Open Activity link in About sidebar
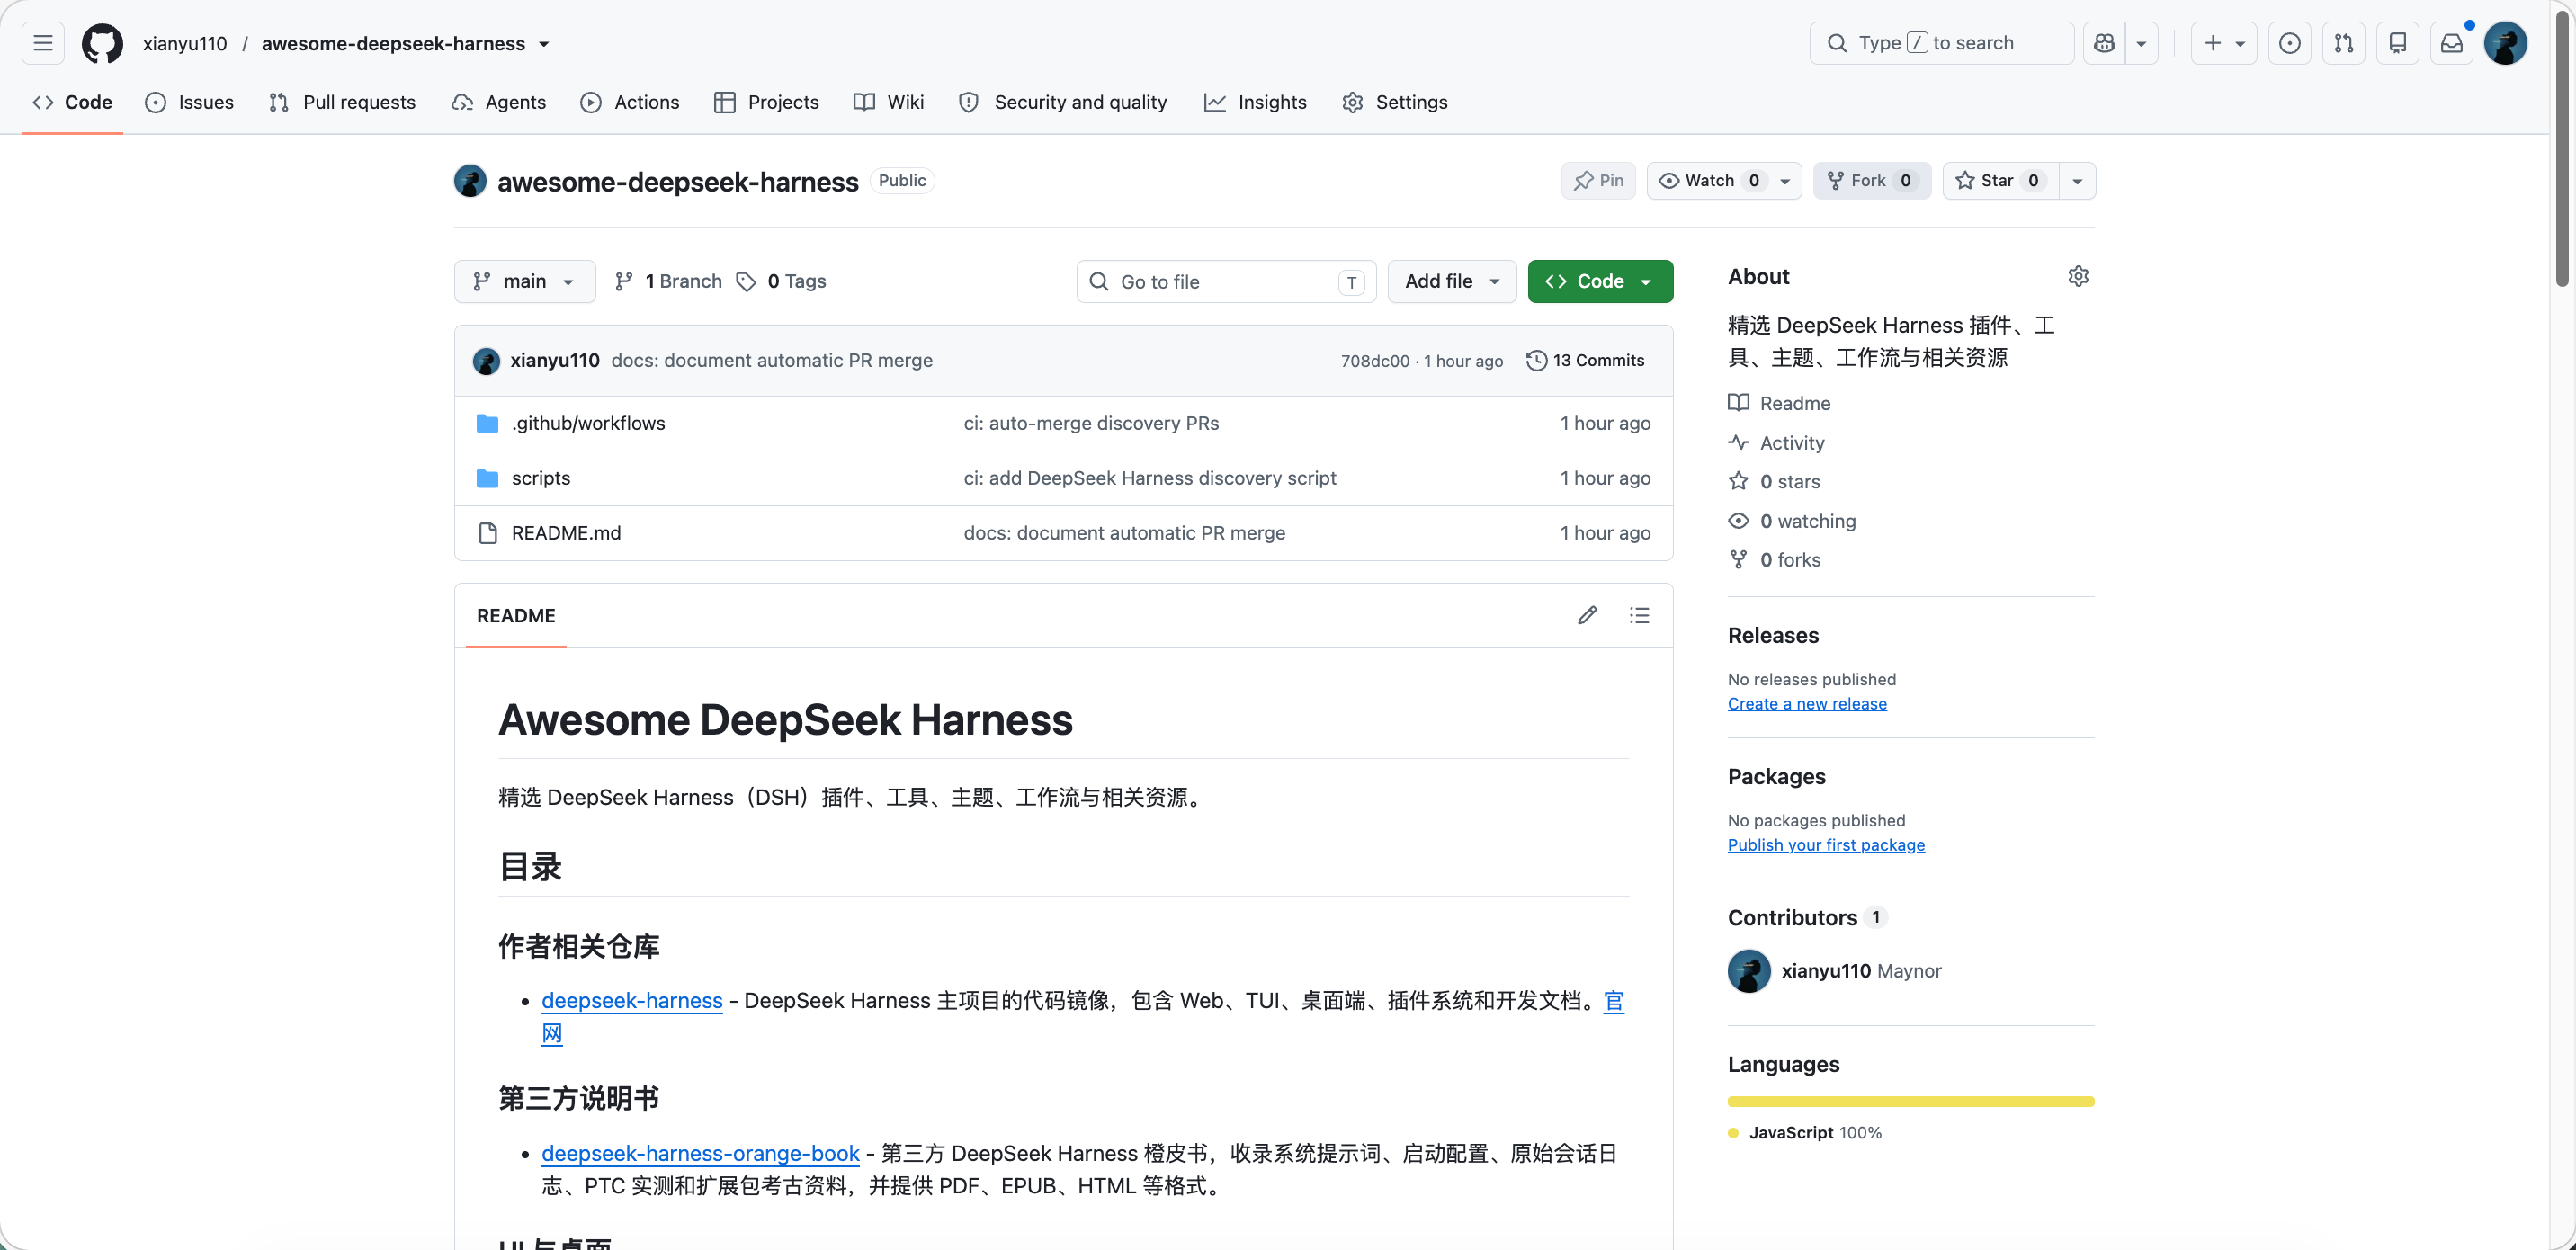The image size is (2576, 1250). point(1792,443)
